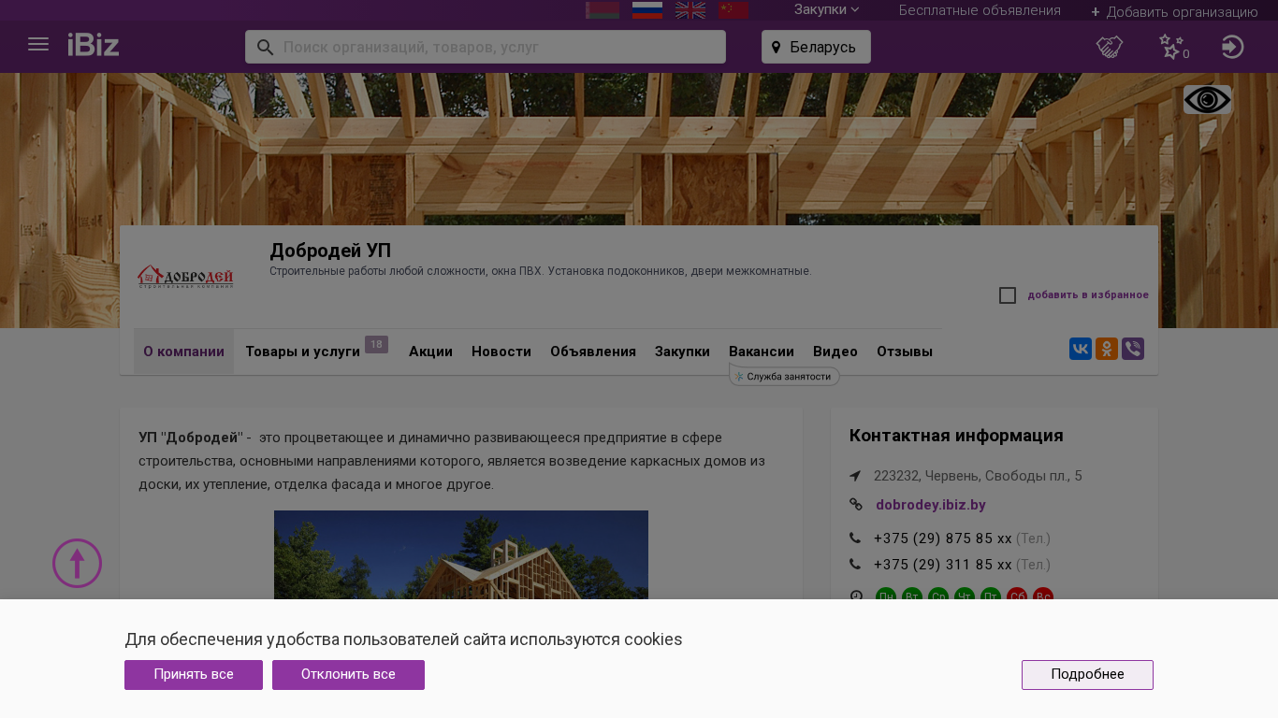Open the Добродей company logo
Viewport: 1278px width, 718px height.
point(185,277)
